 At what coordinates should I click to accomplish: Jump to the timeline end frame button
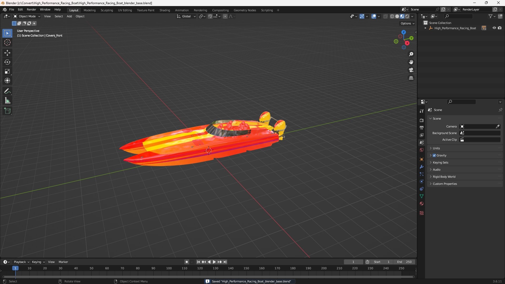pyautogui.click(x=225, y=262)
